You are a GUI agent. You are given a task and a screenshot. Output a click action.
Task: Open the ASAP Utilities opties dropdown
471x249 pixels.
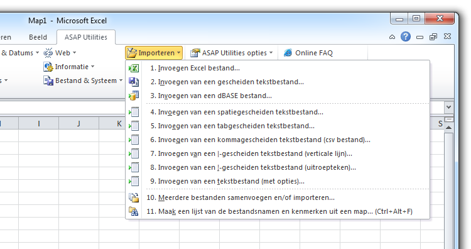click(x=271, y=53)
